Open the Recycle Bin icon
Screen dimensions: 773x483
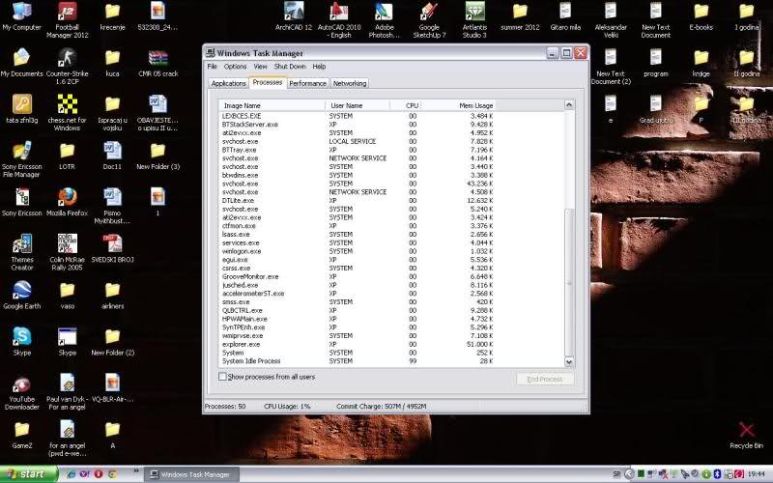tap(746, 430)
